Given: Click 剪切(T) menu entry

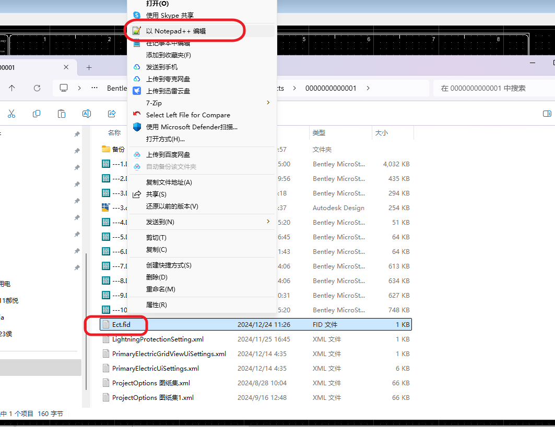Looking at the screenshot, I should pos(202,238).
